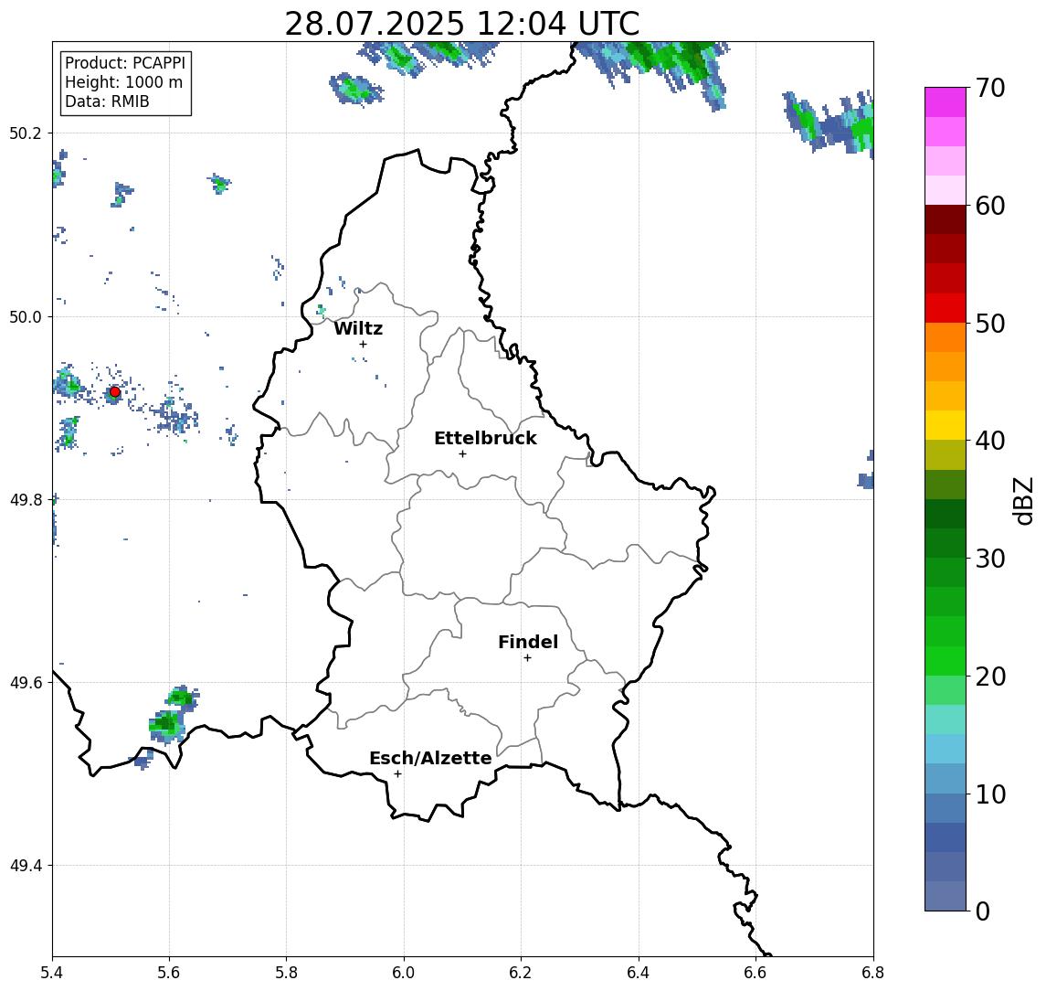Click the title "28.07.2025 12:04 UTC"

coord(462,24)
